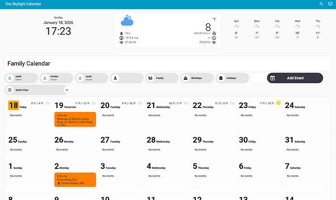This screenshot has width=336, height=200.
Task: Click the list icon in Select View
Action: click(x=10, y=90)
